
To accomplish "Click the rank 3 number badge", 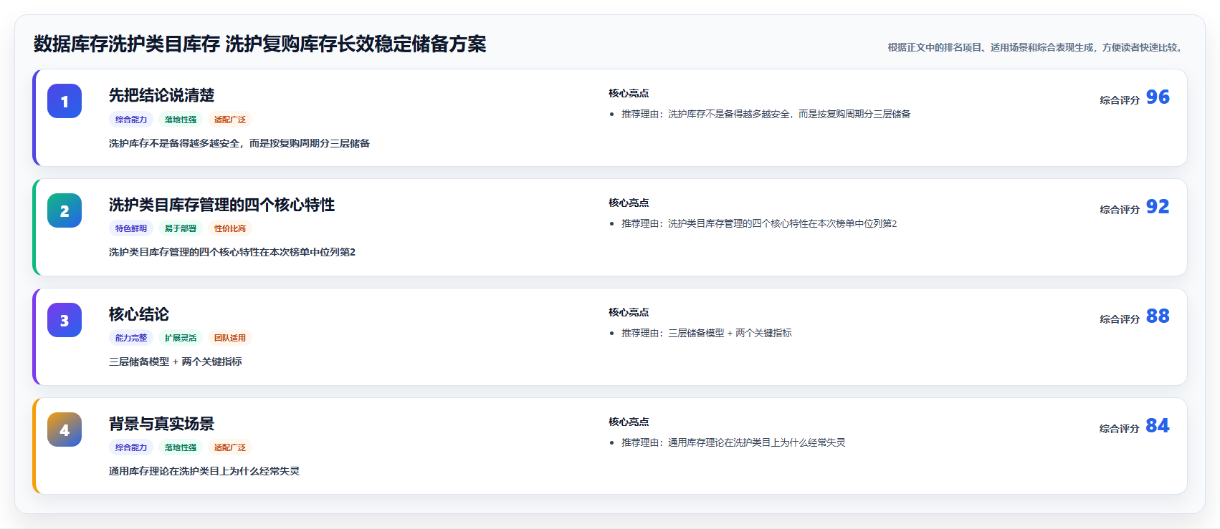I will [65, 320].
